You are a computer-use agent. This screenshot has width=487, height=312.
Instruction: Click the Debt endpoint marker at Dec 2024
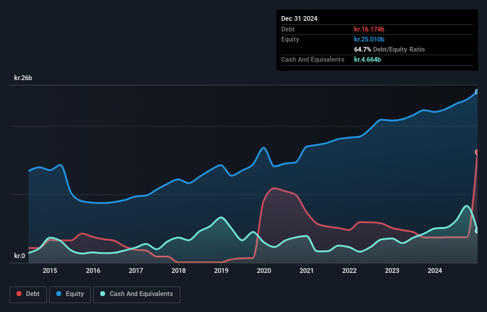[477, 152]
